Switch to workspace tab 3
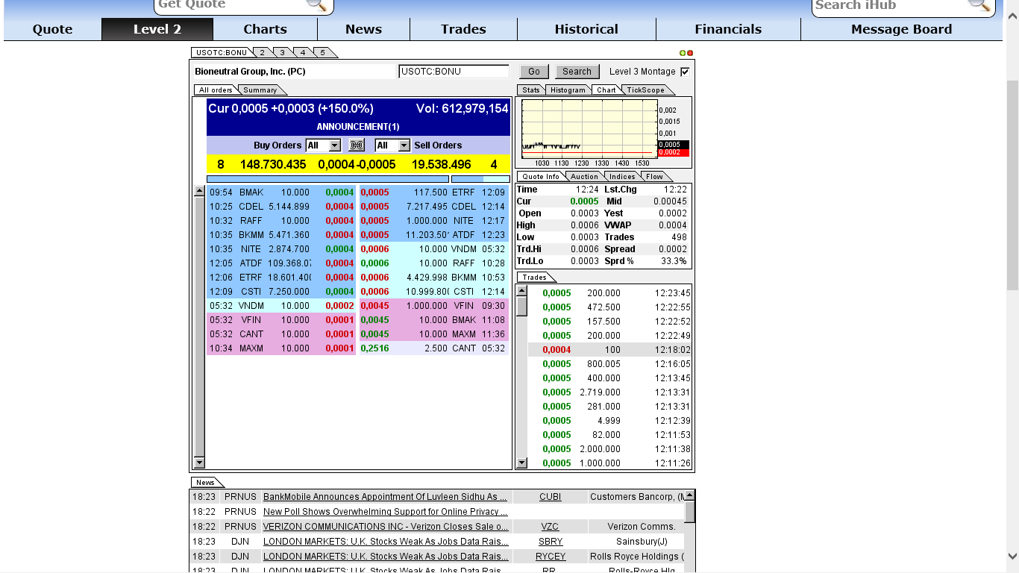Screen dimensions: 1019x573 [x=283, y=53]
